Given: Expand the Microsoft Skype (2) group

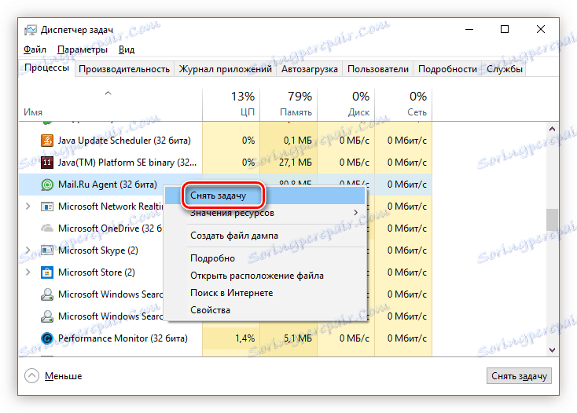Looking at the screenshot, I should (28, 250).
